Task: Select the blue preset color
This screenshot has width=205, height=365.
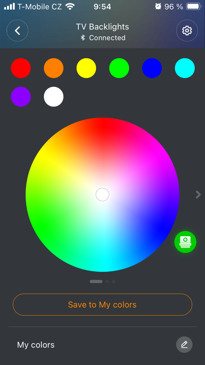Action: [152, 68]
